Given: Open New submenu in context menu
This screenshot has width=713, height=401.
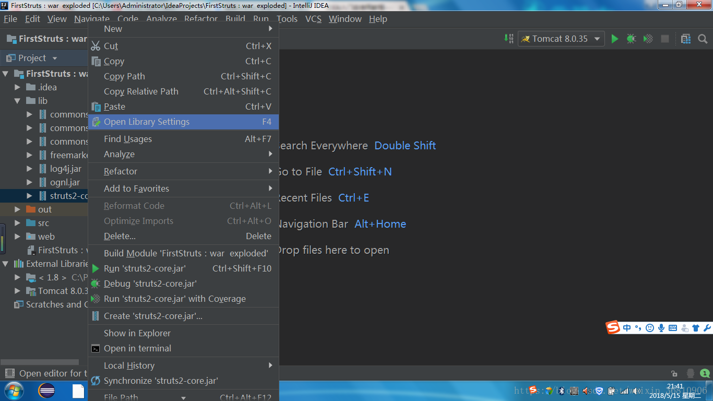Looking at the screenshot, I should click(183, 29).
